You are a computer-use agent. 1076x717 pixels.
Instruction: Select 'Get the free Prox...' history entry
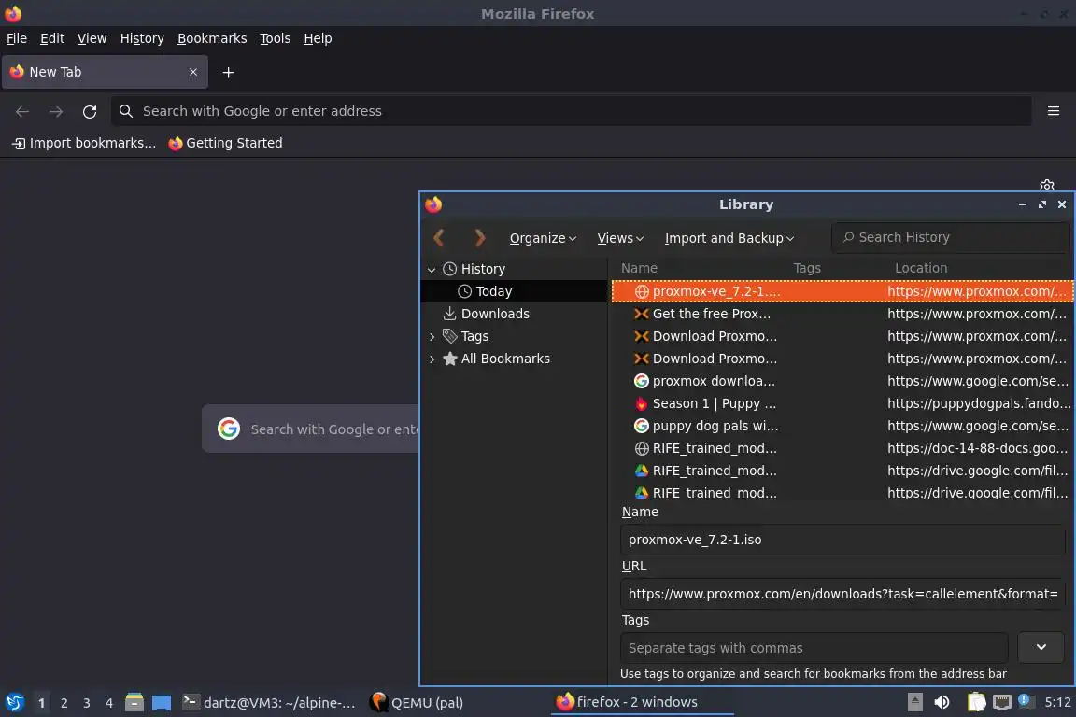pyautogui.click(x=842, y=315)
